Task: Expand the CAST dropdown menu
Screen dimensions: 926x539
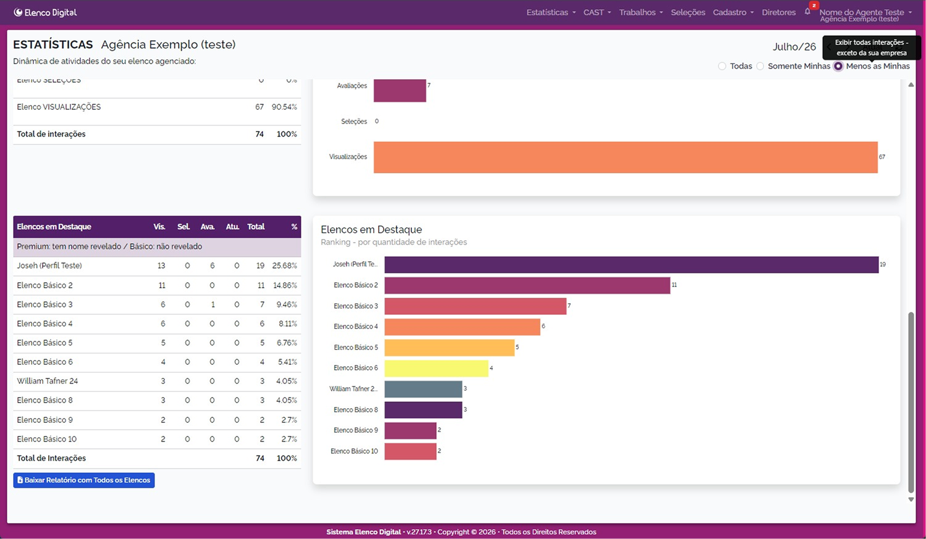Action: (x=597, y=12)
